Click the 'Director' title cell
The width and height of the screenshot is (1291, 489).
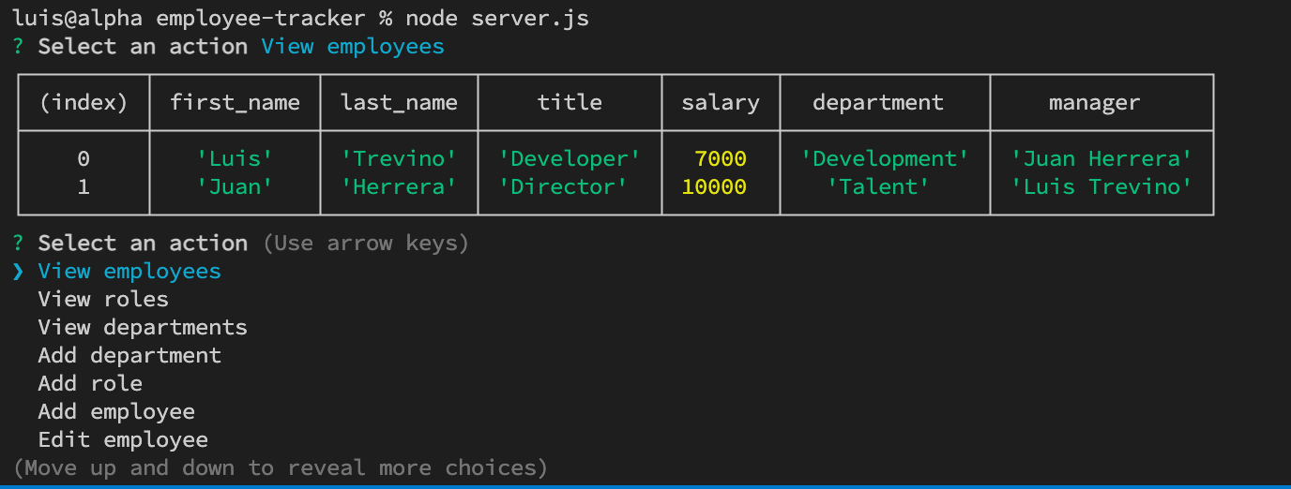click(563, 187)
